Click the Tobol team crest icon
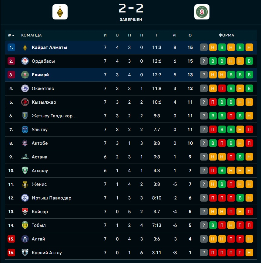The width and height of the screenshot is (261, 263). coord(25,225)
